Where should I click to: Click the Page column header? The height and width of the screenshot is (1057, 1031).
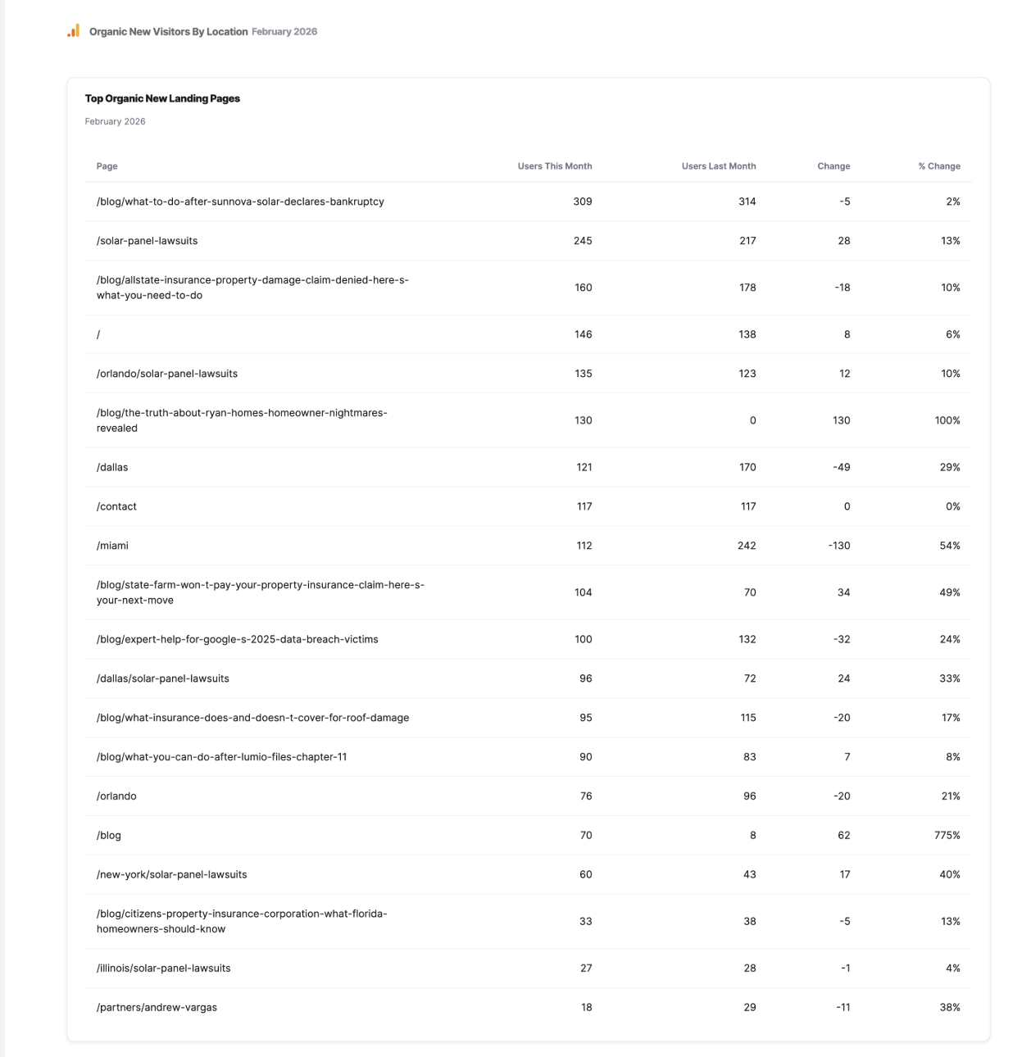[107, 166]
